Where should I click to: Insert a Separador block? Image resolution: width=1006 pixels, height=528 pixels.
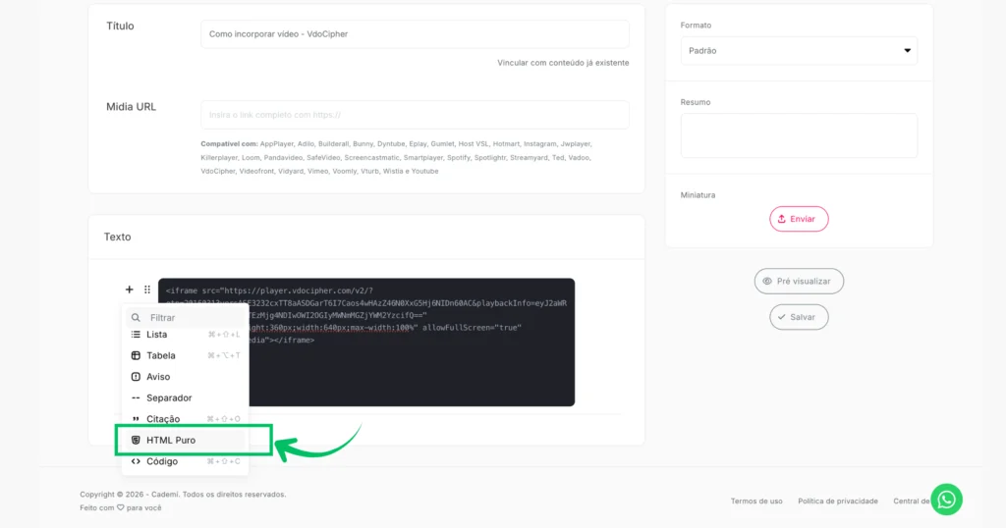185,397
